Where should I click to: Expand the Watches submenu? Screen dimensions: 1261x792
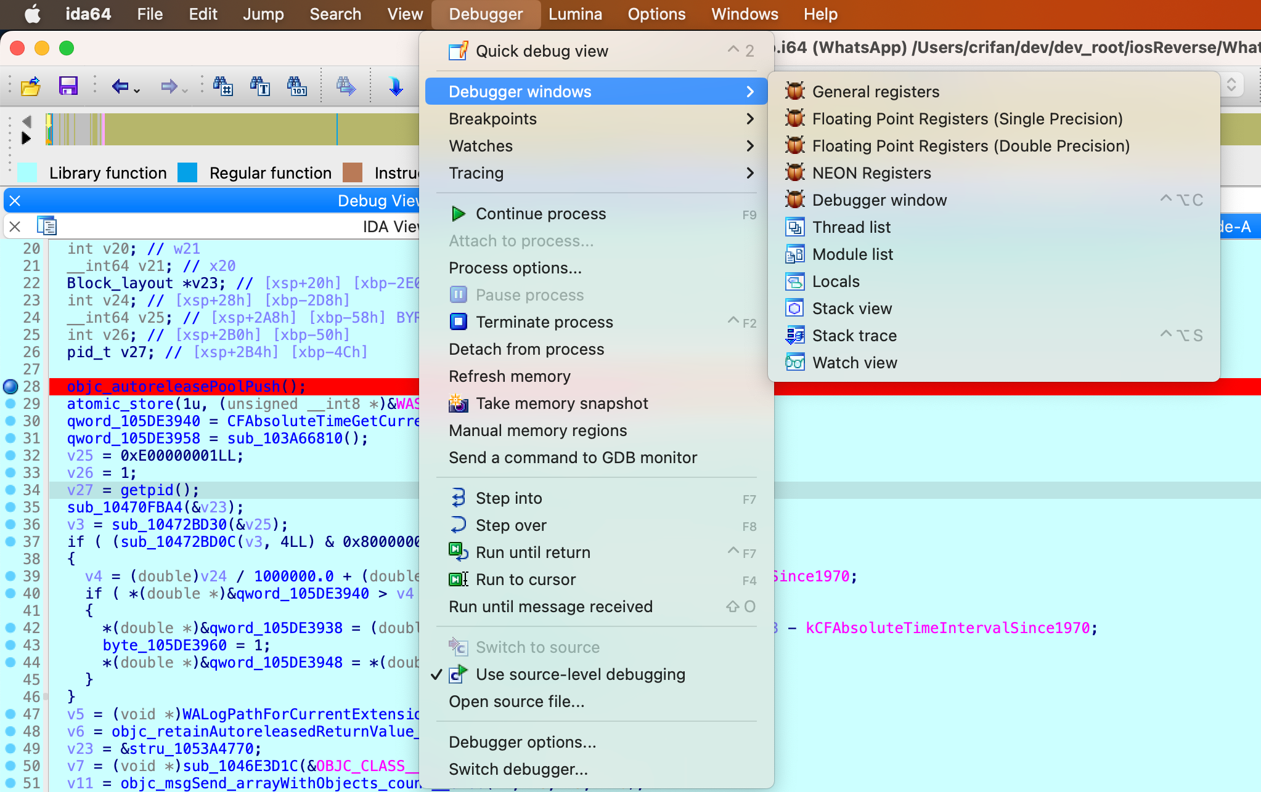click(x=596, y=146)
